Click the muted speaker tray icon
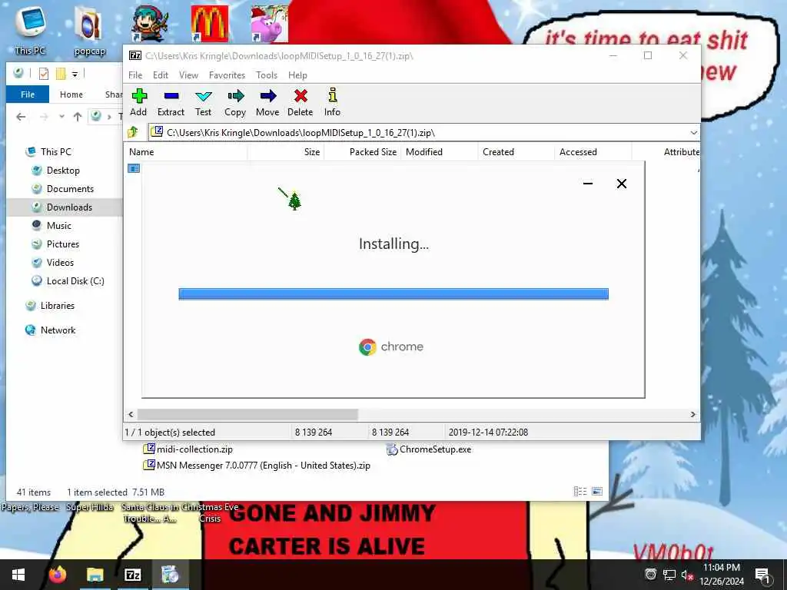The height and width of the screenshot is (590, 787). coord(687,575)
